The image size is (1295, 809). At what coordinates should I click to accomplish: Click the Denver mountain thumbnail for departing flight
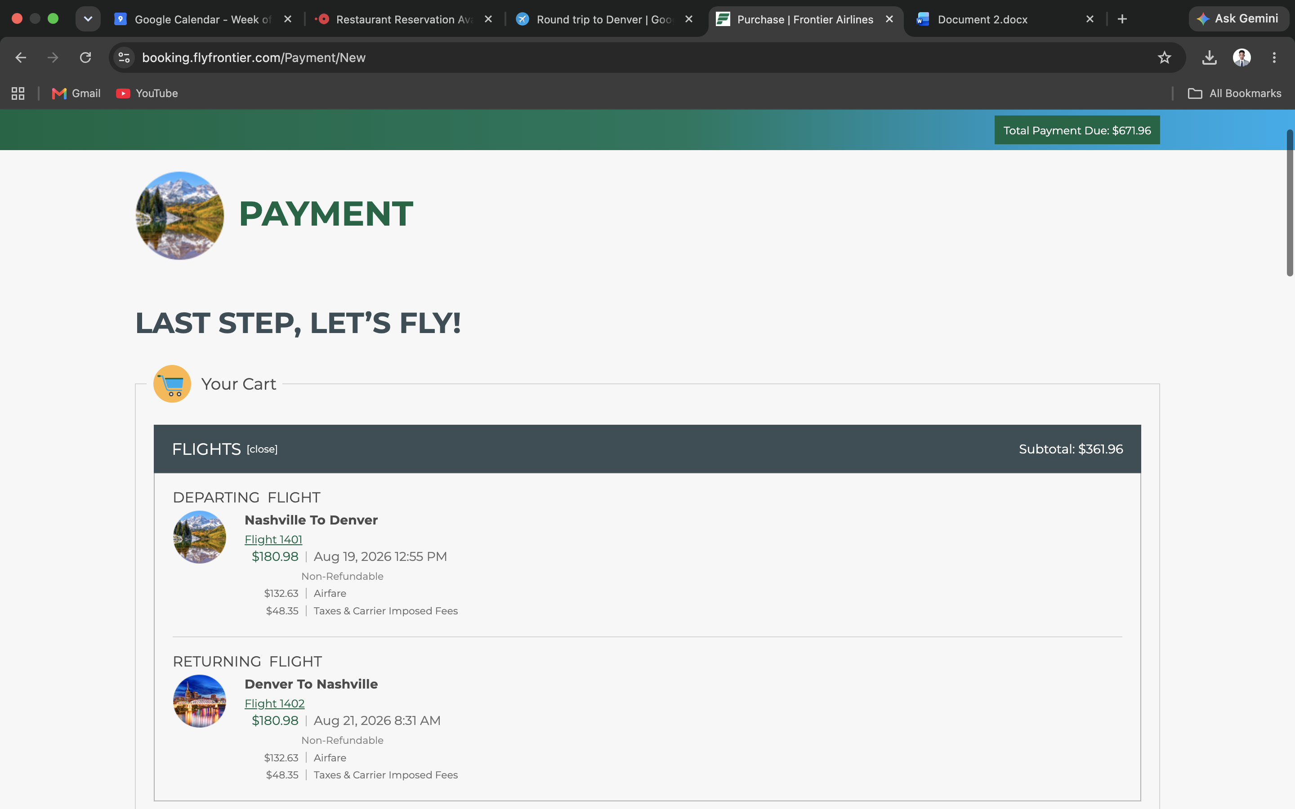click(200, 537)
